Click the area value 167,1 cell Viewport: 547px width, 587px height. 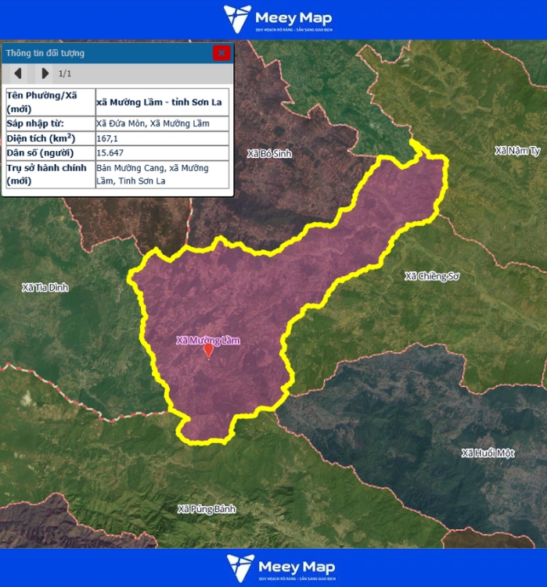(162, 138)
